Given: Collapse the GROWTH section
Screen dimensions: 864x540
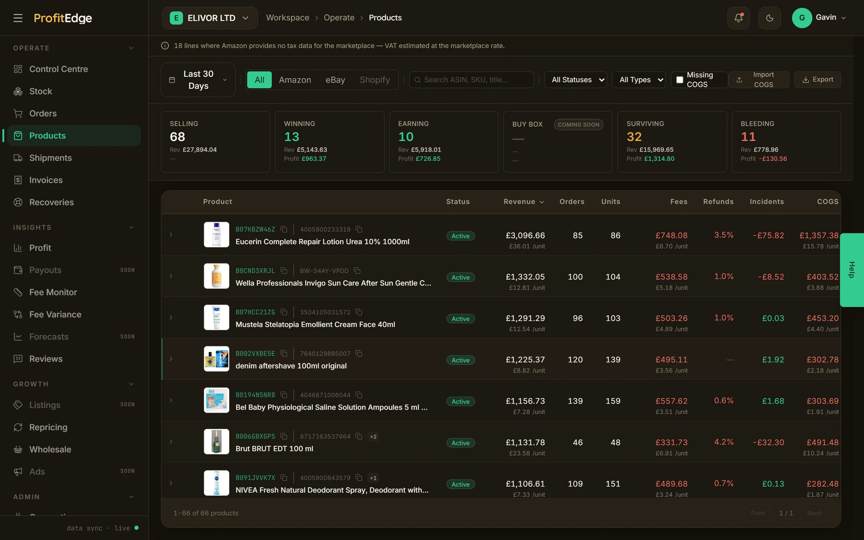Looking at the screenshot, I should [131, 384].
